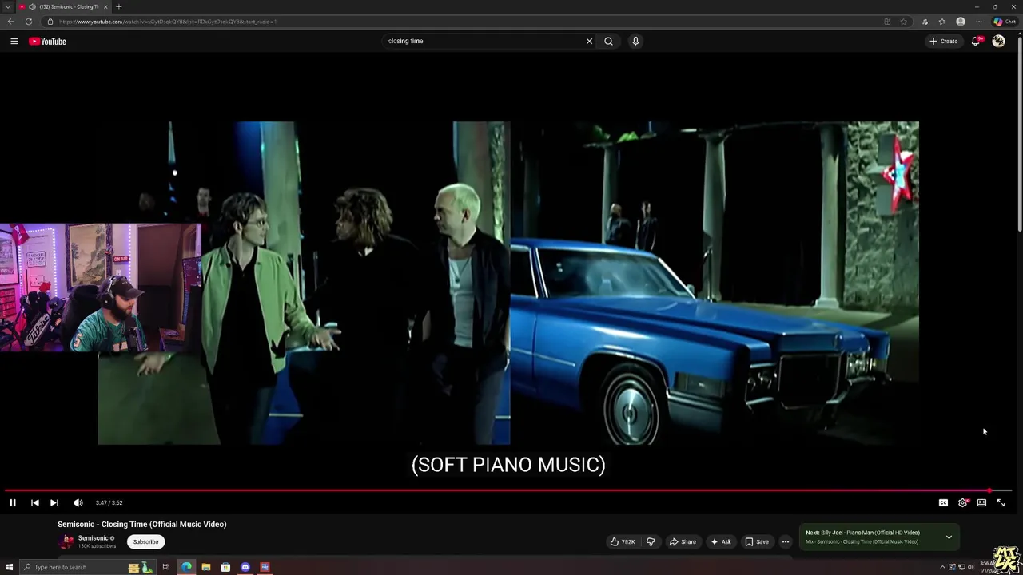Screen dimensions: 1023x575
Task: Open the system volume tray icon
Action: (971, 567)
